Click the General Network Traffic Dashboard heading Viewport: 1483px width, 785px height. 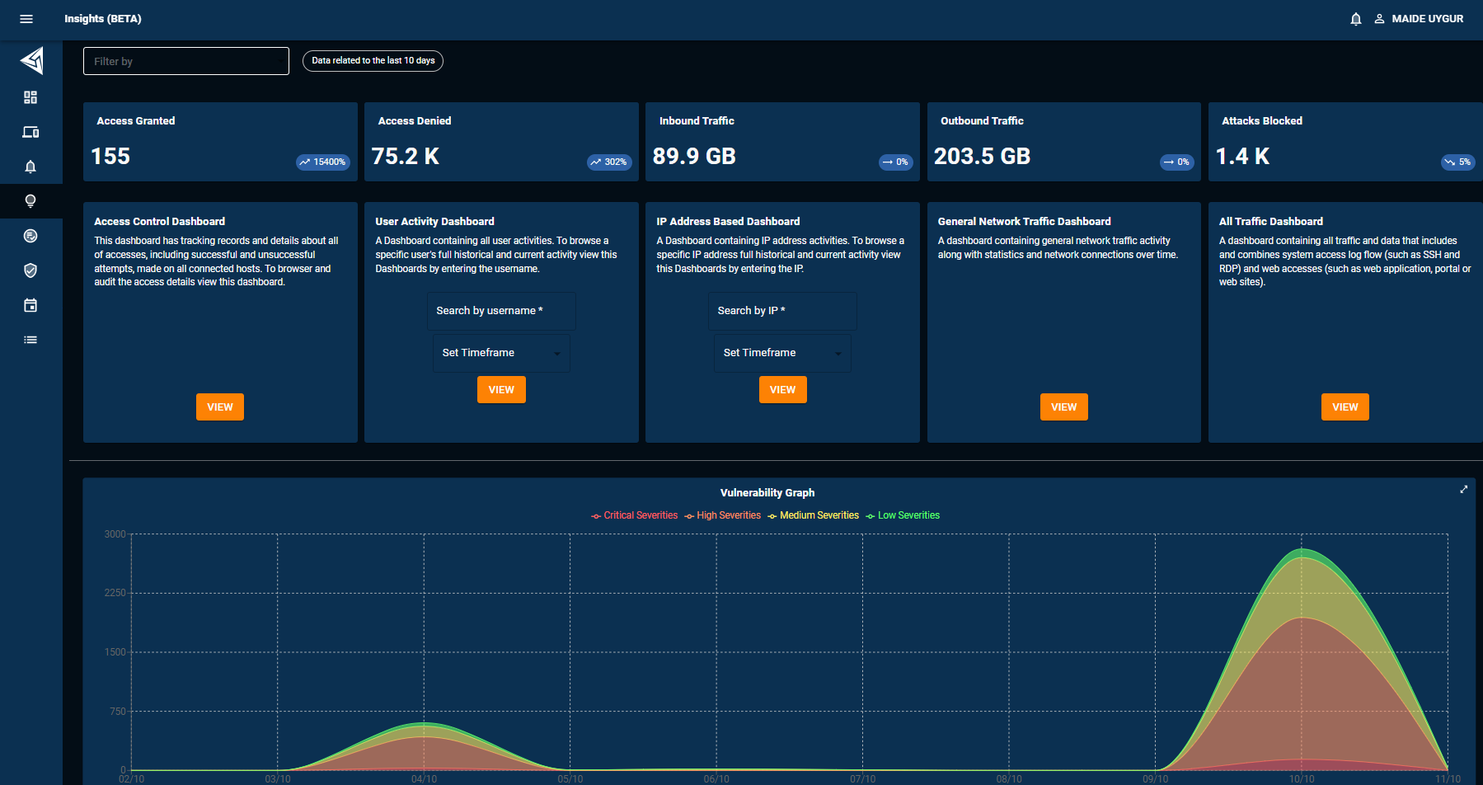tap(1025, 222)
